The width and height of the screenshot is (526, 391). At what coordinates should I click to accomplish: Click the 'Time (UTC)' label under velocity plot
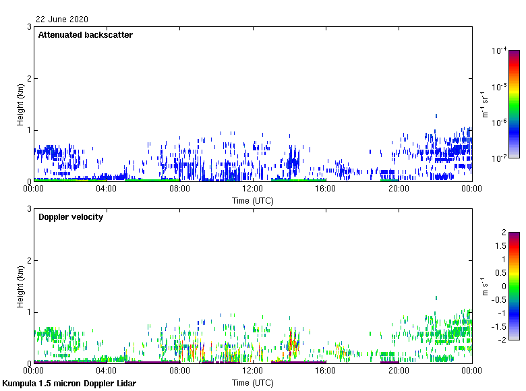253,383
